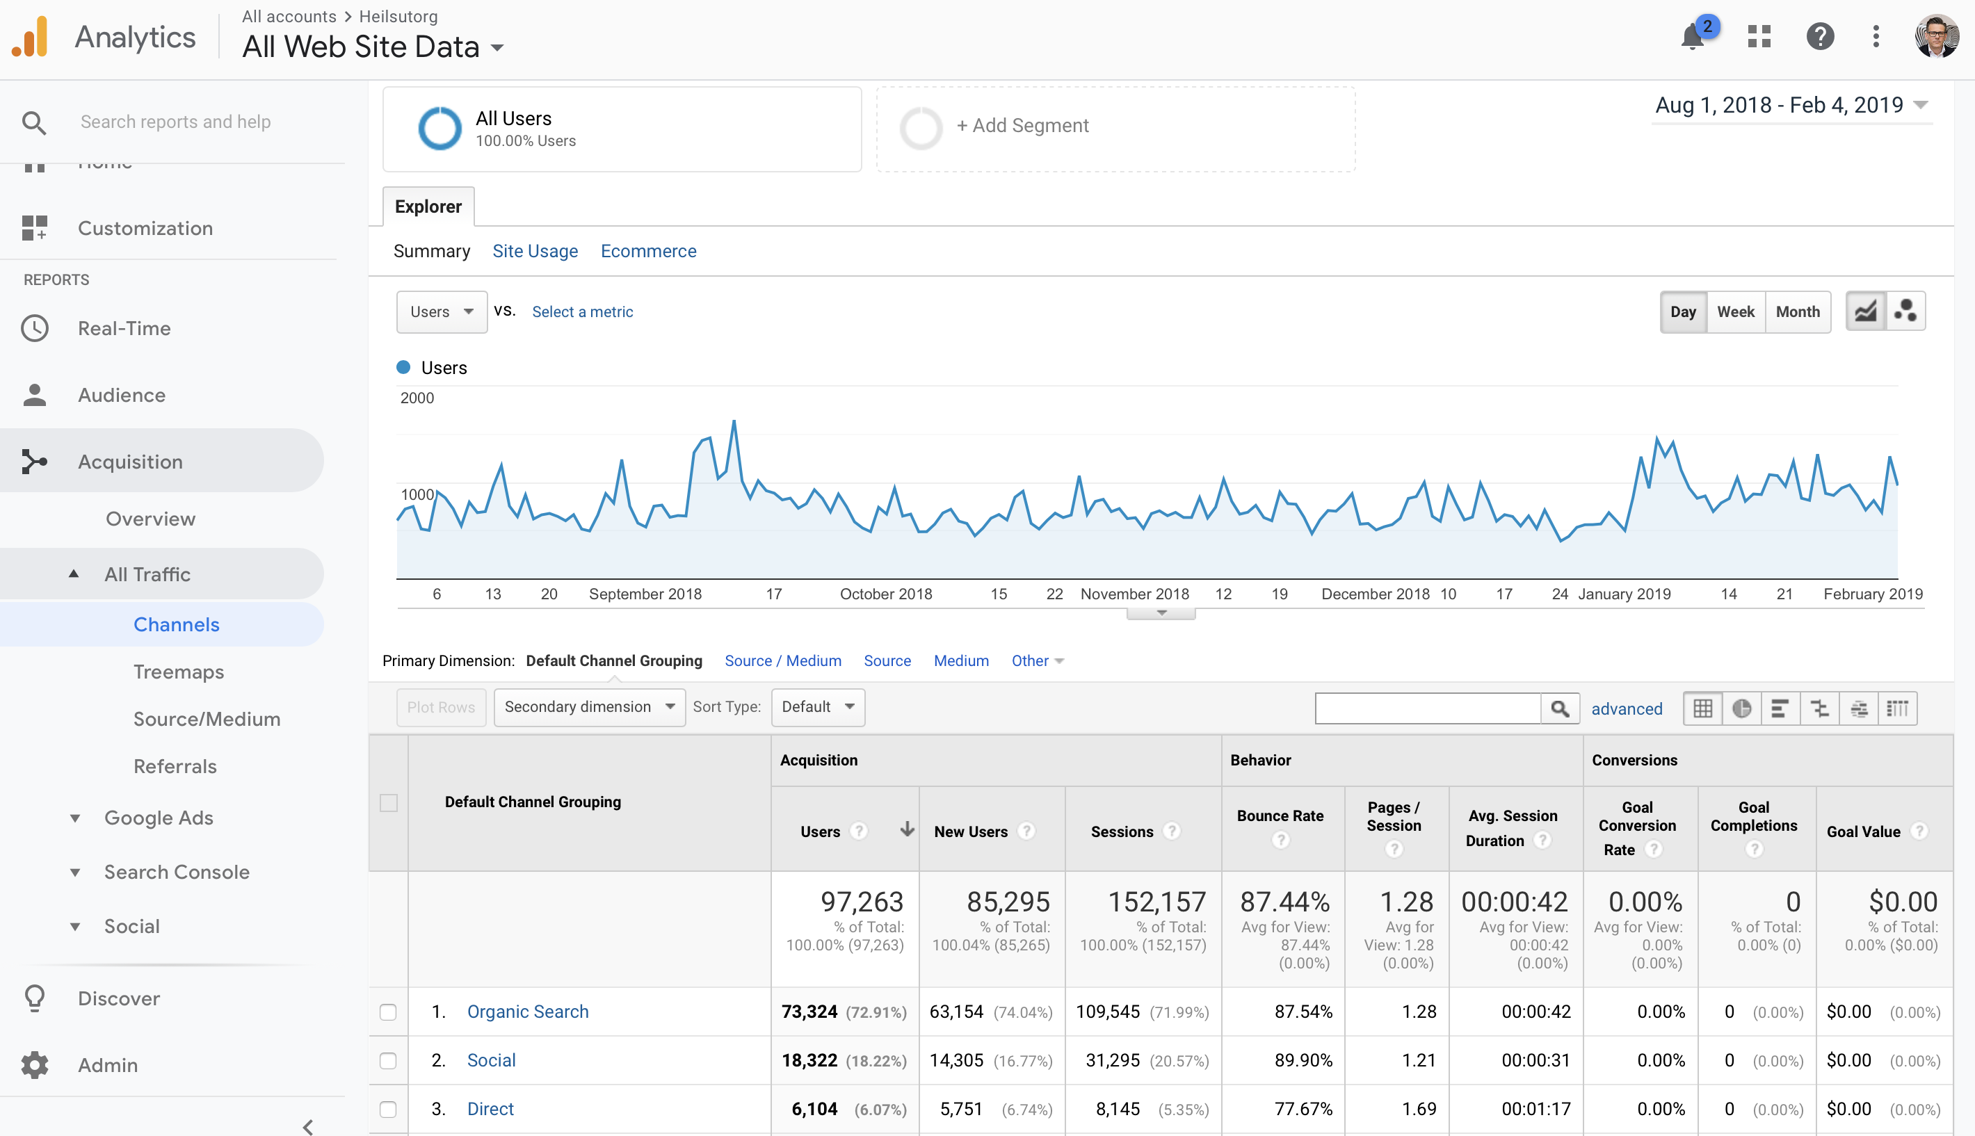The height and width of the screenshot is (1136, 1975).
Task: Check the Direct row checkbox
Action: [x=388, y=1110]
